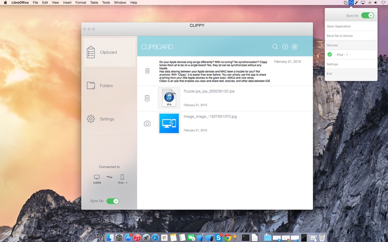Open System Preferences from the dock
The width and height of the screenshot is (388, 242).
point(119,238)
